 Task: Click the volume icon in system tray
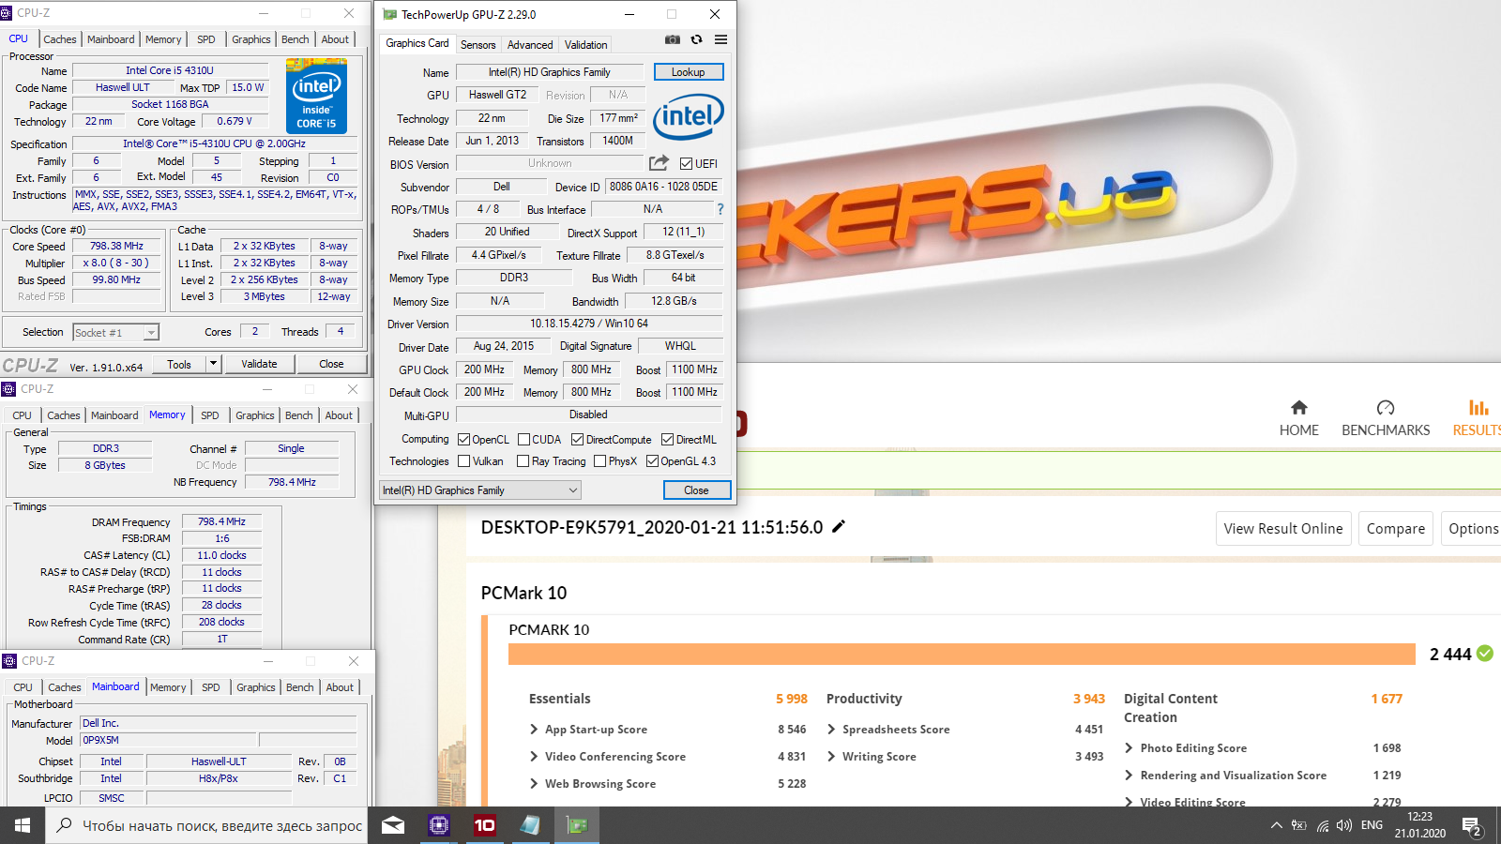tap(1344, 825)
